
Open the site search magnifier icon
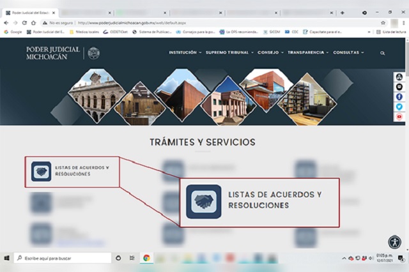point(382,53)
